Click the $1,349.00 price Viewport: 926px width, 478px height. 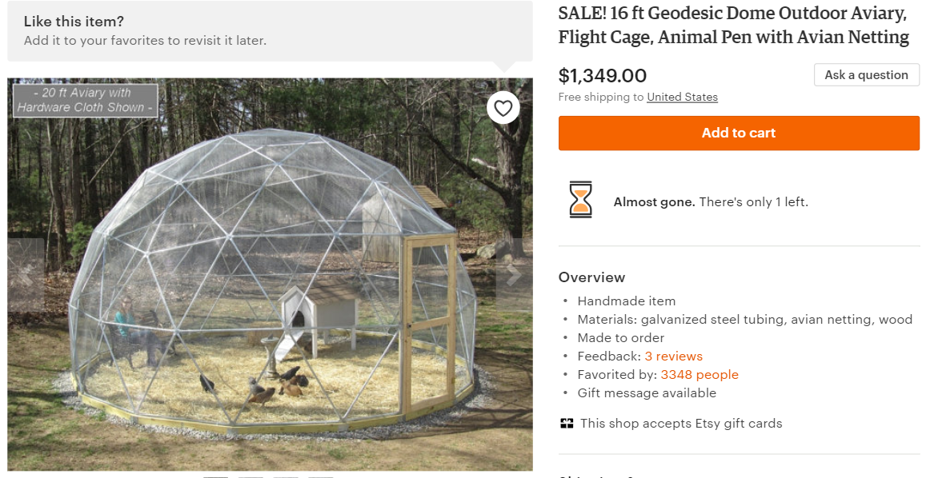pyautogui.click(x=602, y=76)
